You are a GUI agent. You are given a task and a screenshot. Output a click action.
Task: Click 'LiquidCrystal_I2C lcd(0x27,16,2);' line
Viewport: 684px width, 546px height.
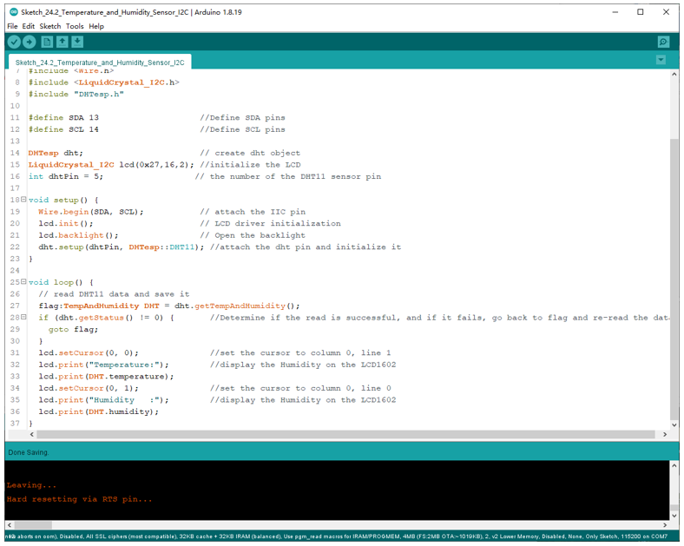coord(111,165)
